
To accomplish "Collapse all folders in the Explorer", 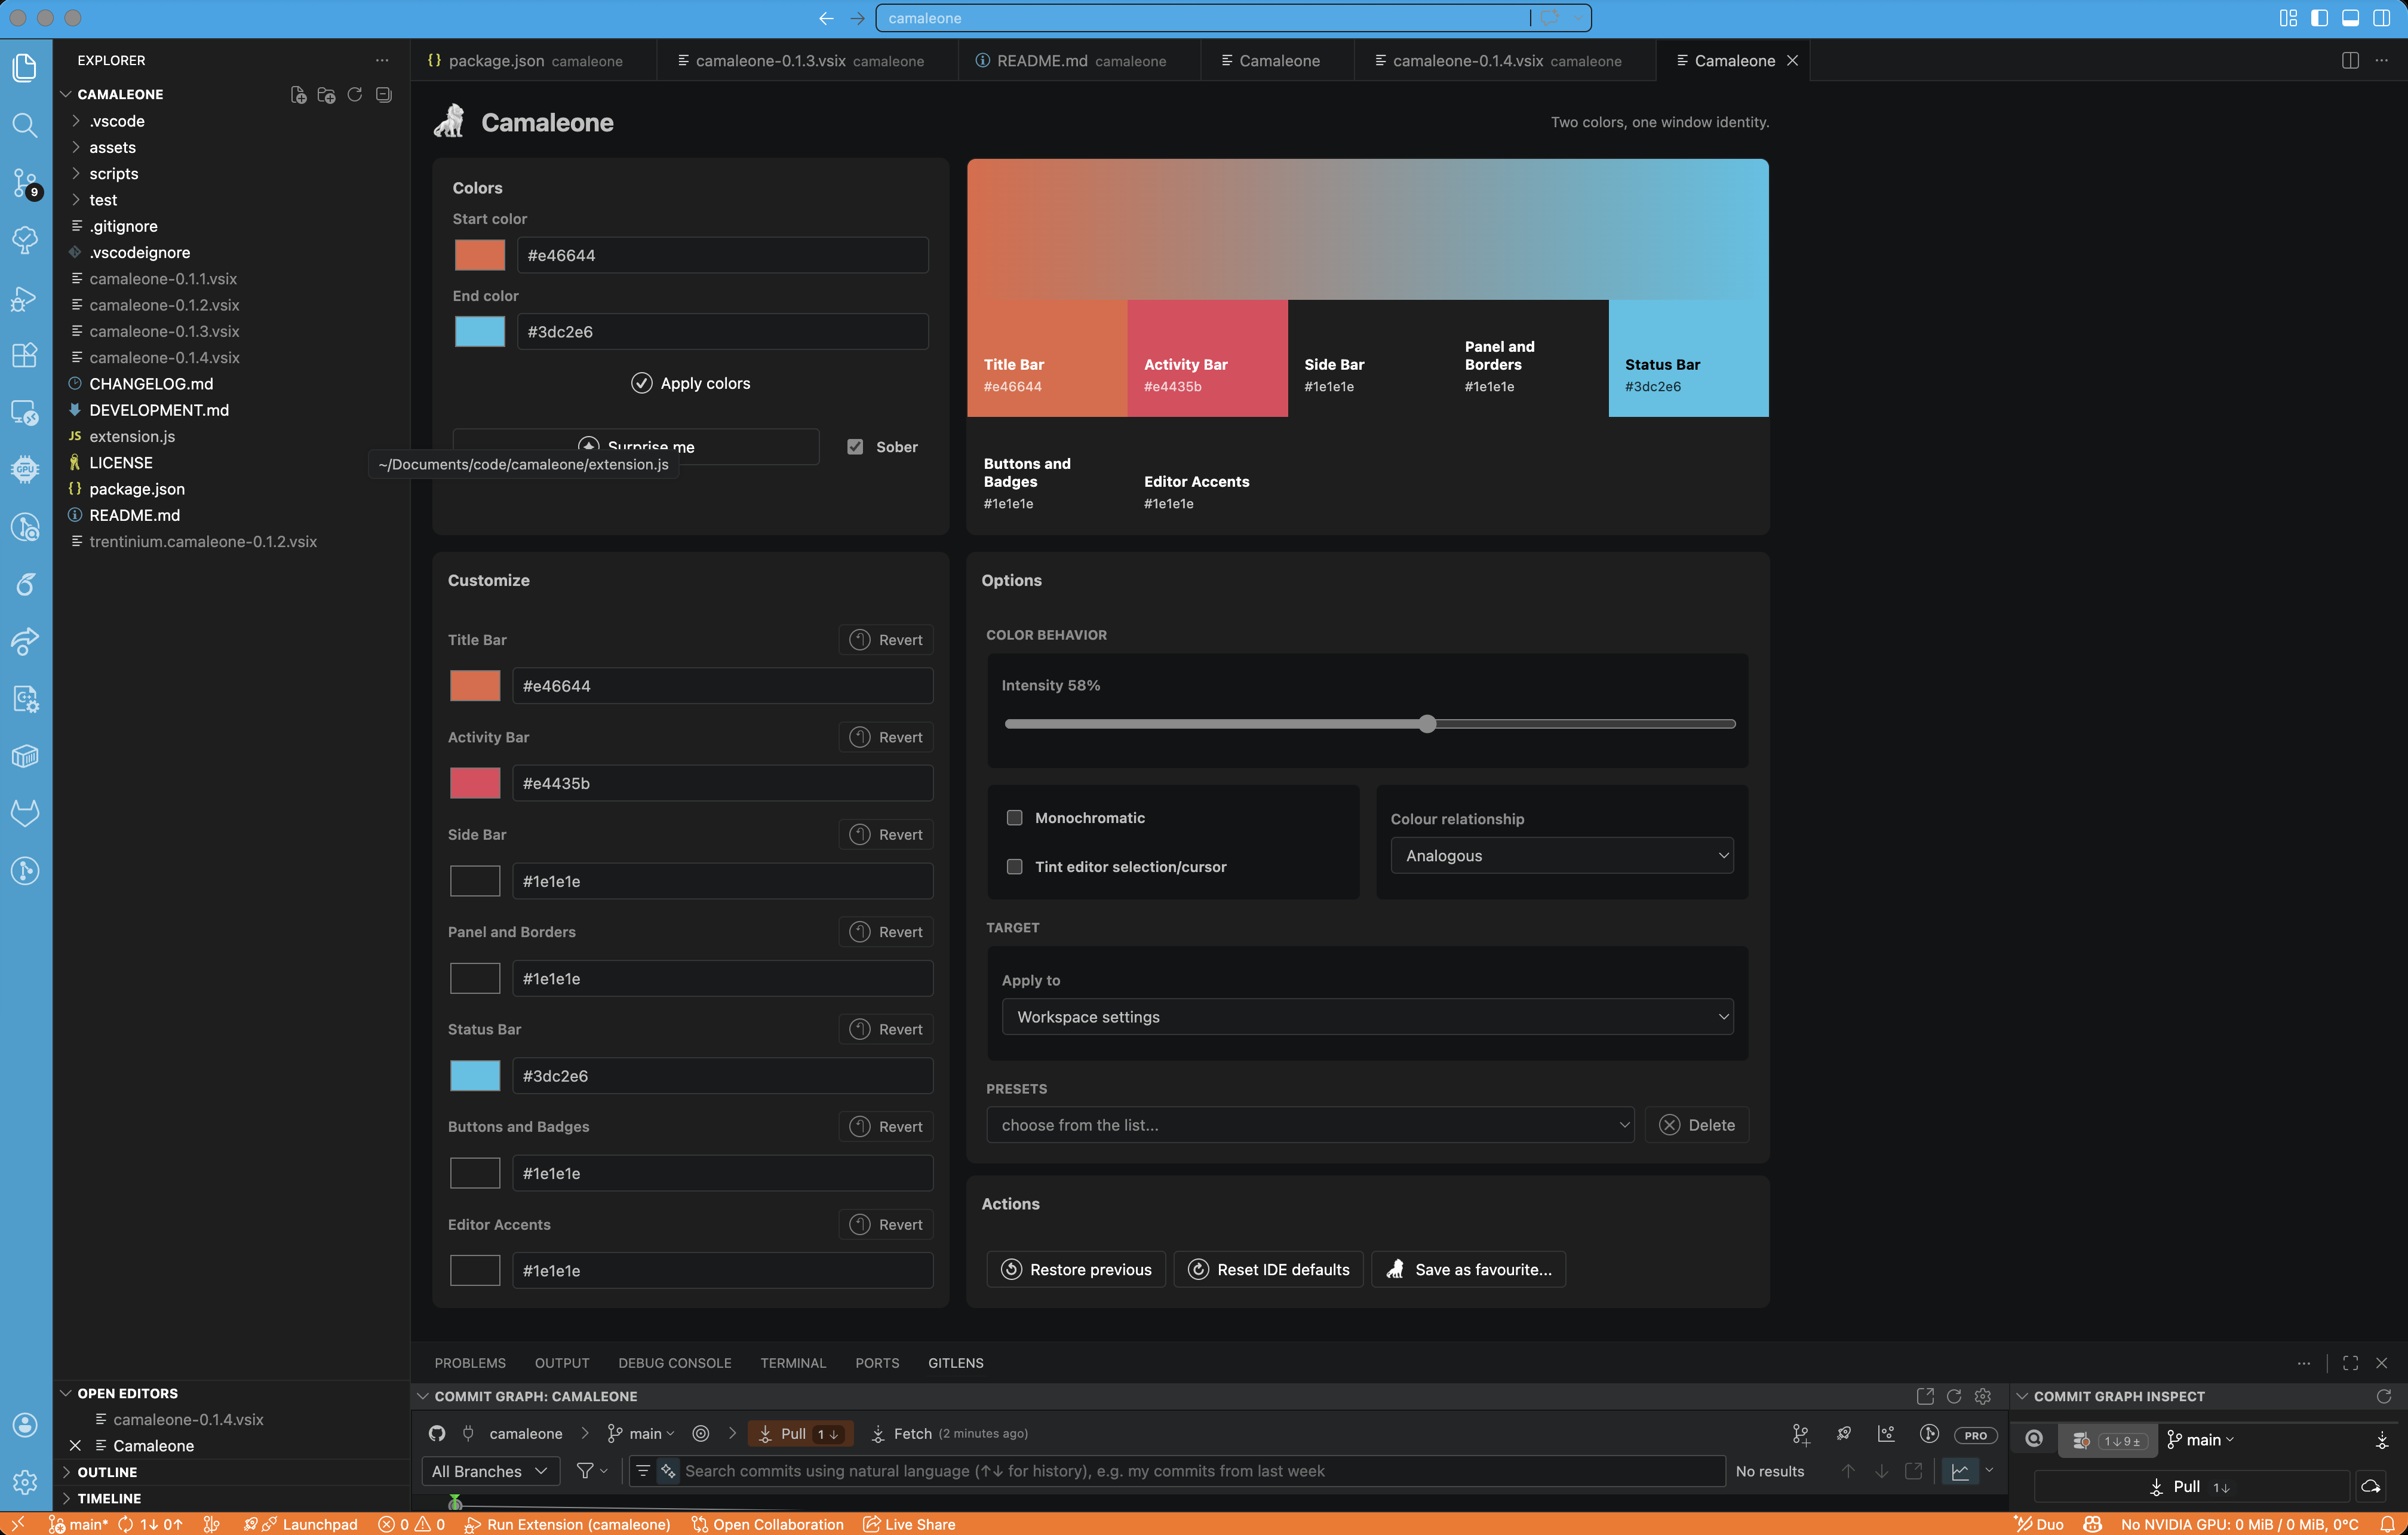I will (383, 94).
